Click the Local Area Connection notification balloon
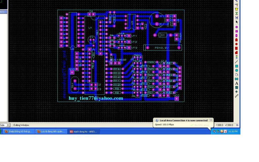Screen dimensions: 259x162 (x=183, y=123)
